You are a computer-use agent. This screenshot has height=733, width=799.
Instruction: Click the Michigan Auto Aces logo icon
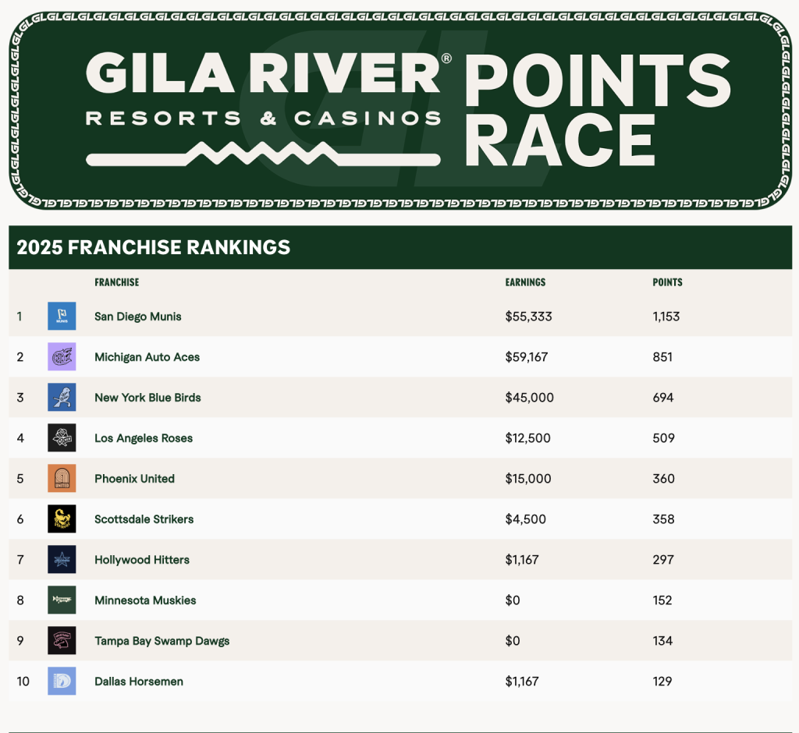coord(62,356)
